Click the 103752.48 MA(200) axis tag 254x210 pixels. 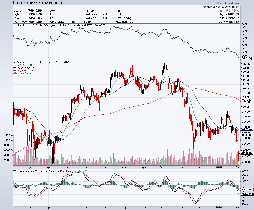[x=247, y=99]
